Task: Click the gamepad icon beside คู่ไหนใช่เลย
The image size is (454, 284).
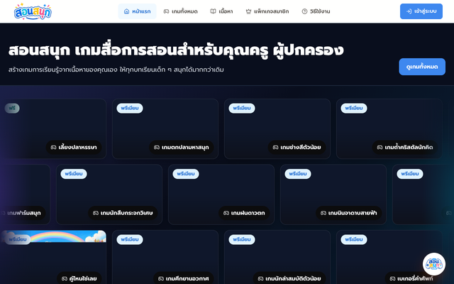Action: tap(65, 278)
